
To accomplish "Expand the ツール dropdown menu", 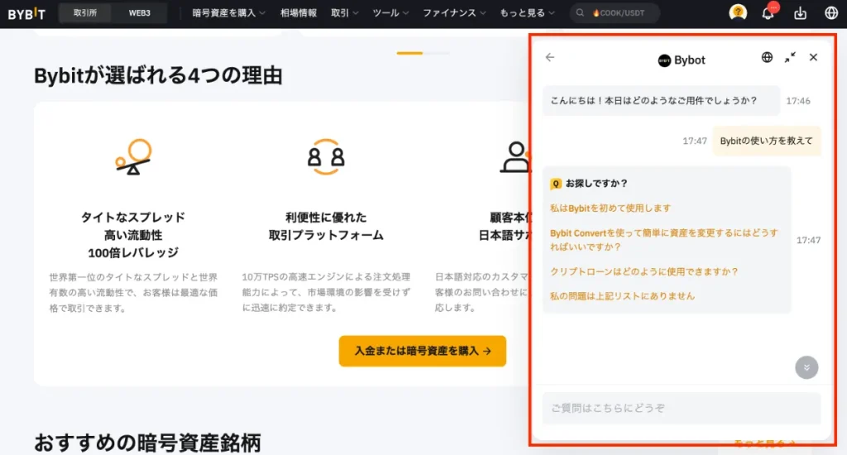I will [390, 13].
